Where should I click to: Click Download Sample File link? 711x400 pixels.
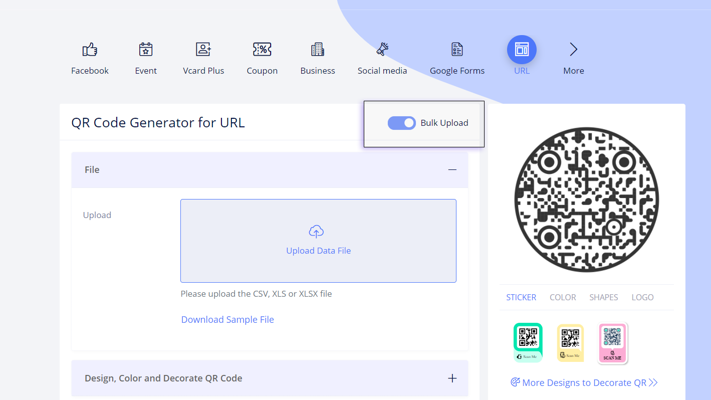(227, 320)
